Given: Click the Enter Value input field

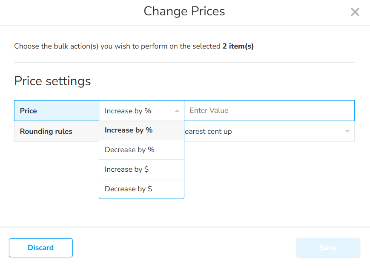Looking at the screenshot, I should 269,111.
